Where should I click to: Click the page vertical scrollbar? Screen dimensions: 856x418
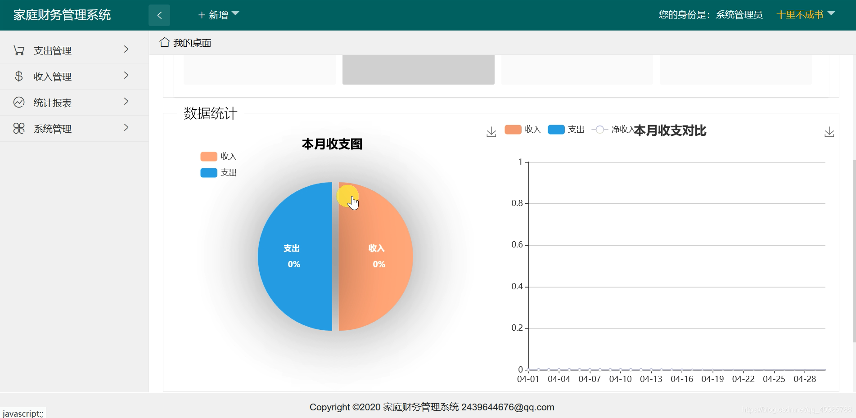(854, 251)
